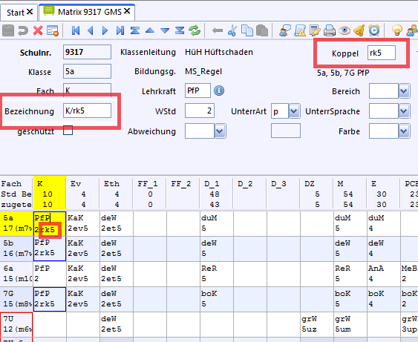The width and height of the screenshot is (418, 342).
Task: Go to the next record arrow
Action: coord(105,30)
